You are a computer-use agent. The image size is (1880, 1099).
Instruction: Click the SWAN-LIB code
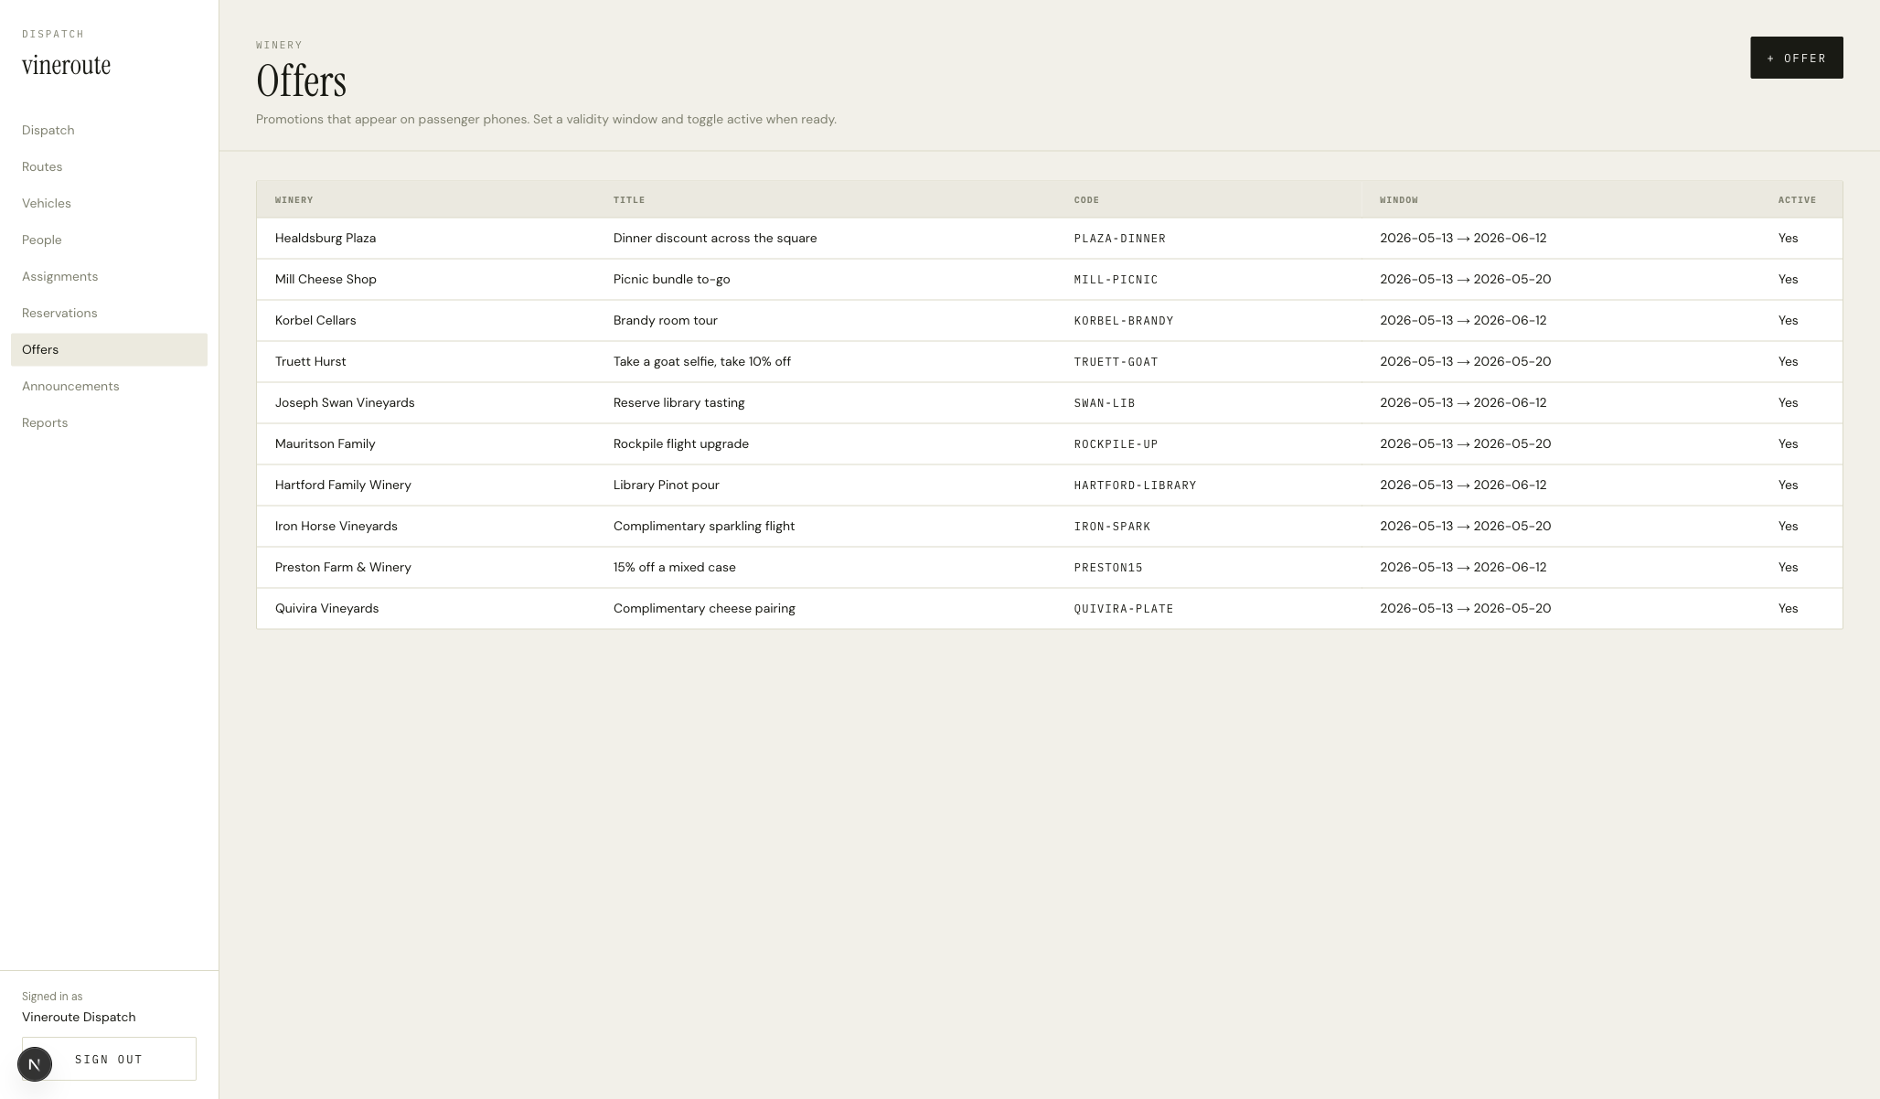(x=1105, y=403)
